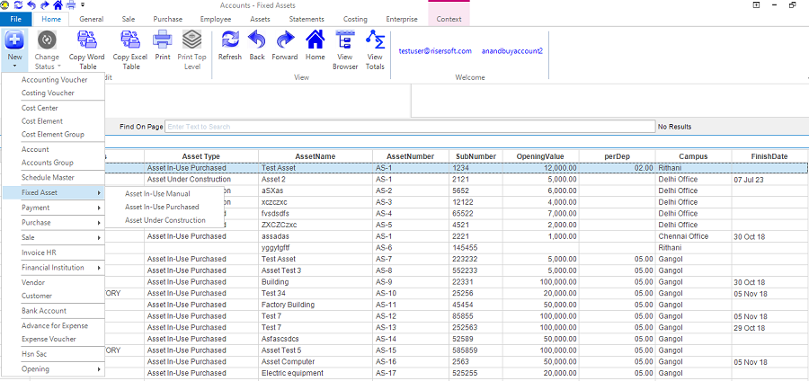Select Asset In-Use Manual from submenu
This screenshot has height=381, width=809.
pyautogui.click(x=157, y=193)
